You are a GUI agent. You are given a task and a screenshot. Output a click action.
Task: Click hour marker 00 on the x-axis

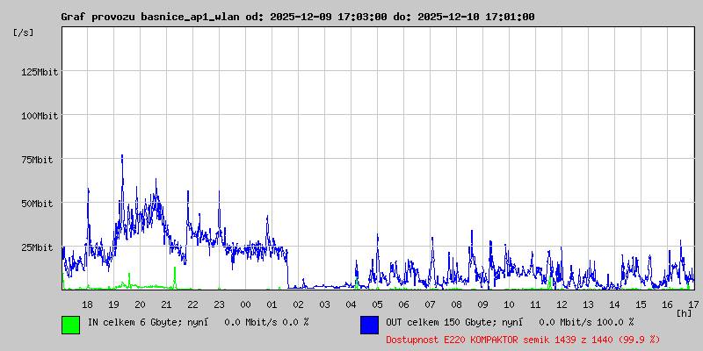tap(245, 304)
